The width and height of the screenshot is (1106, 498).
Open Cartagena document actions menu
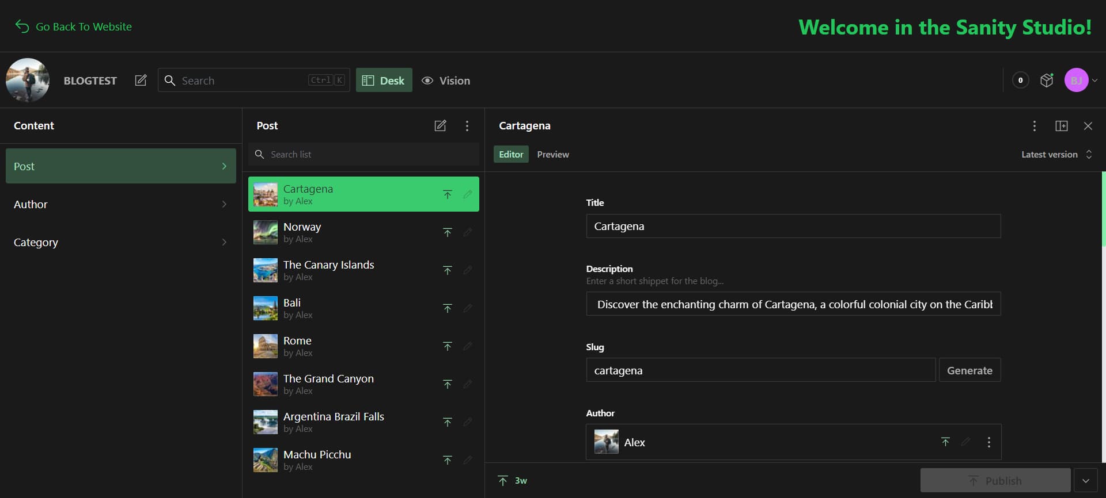pos(1035,126)
